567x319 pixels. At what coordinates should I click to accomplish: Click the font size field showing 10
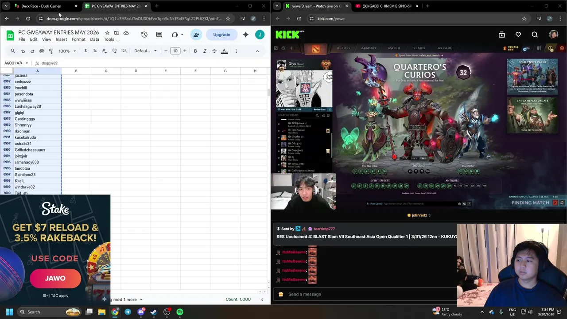[175, 51]
